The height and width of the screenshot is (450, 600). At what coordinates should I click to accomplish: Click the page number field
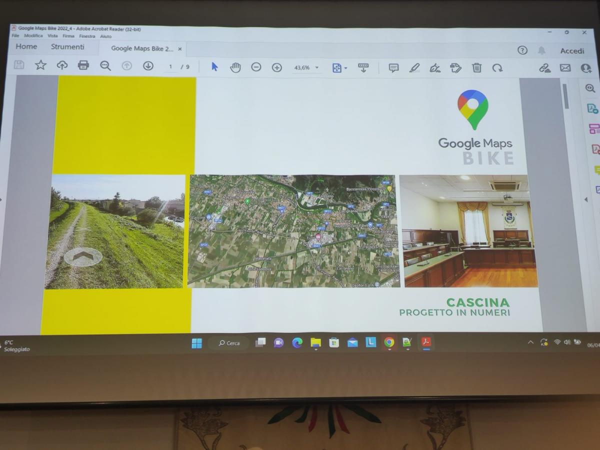point(170,66)
